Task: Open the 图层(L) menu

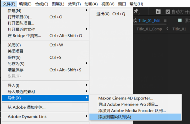Action: (x=58, y=4)
